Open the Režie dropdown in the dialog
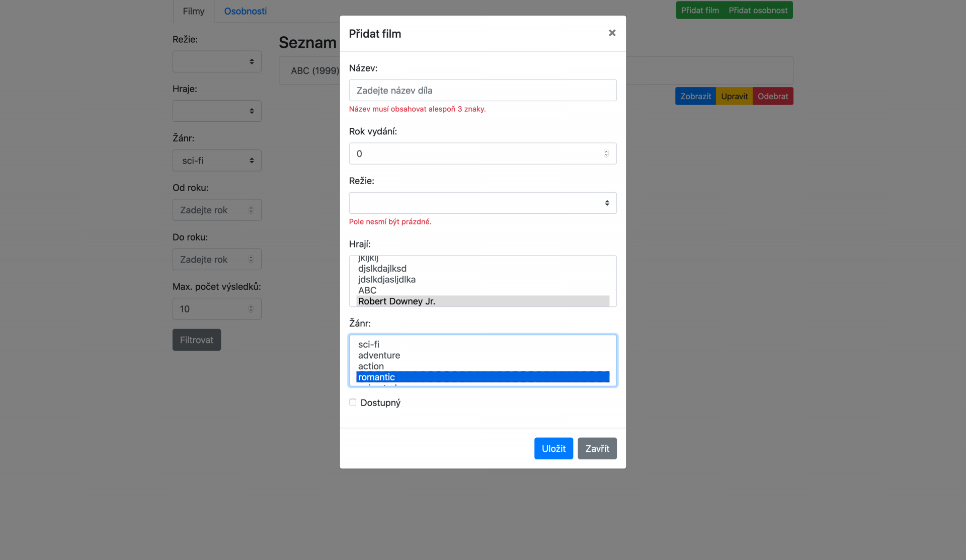Screen dimensions: 966x560 (482, 203)
